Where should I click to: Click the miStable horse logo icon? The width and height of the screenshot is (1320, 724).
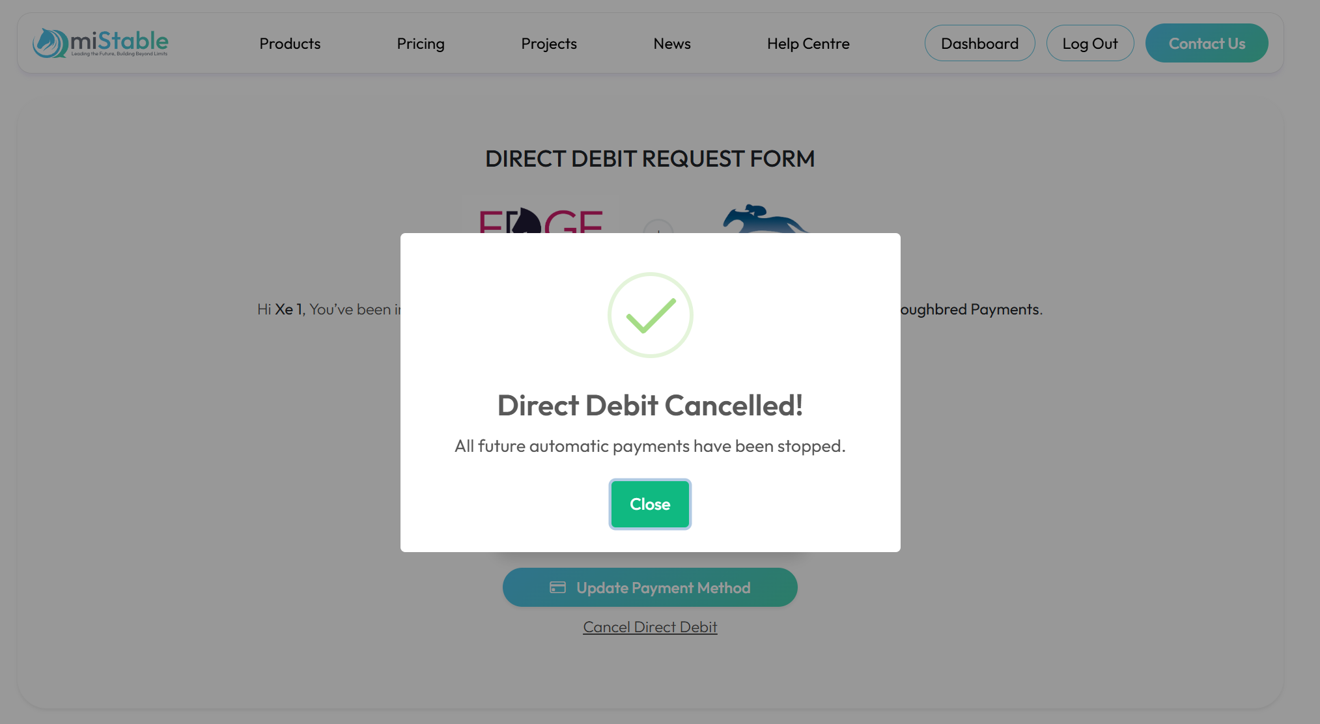coord(49,43)
